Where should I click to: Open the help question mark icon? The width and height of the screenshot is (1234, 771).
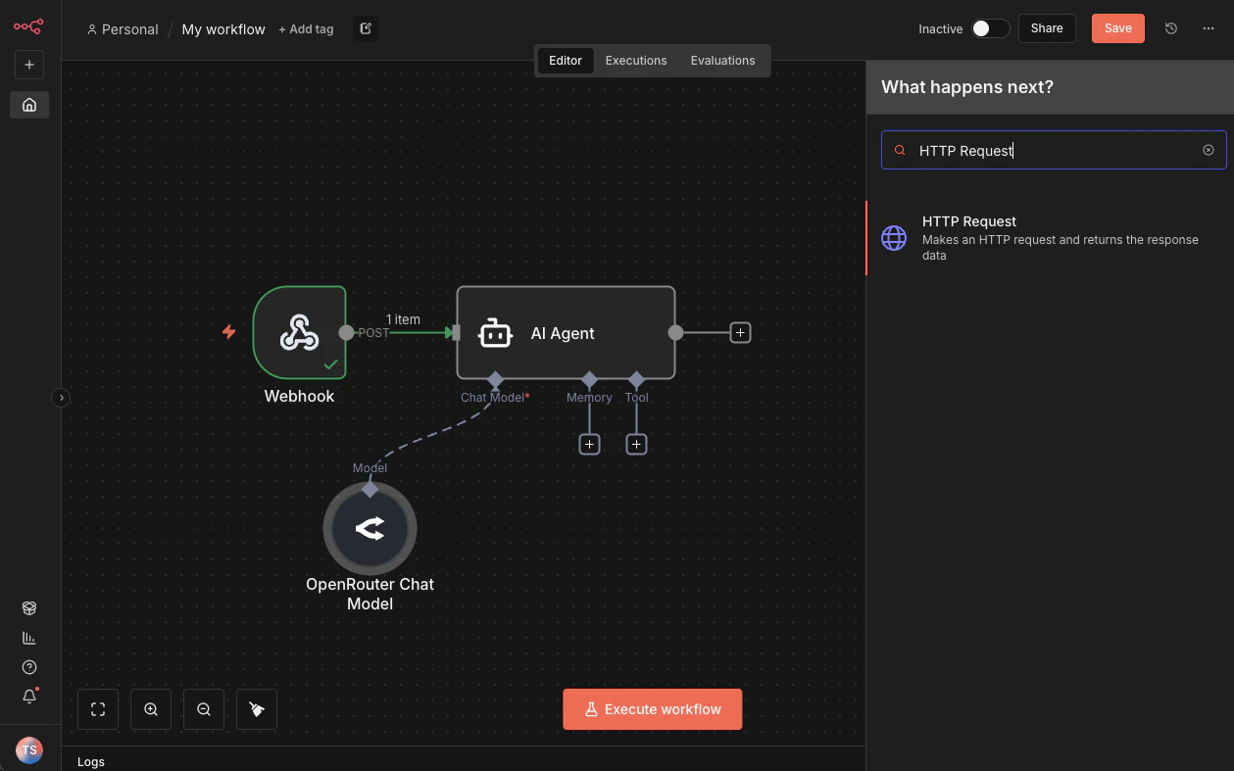tap(29, 667)
